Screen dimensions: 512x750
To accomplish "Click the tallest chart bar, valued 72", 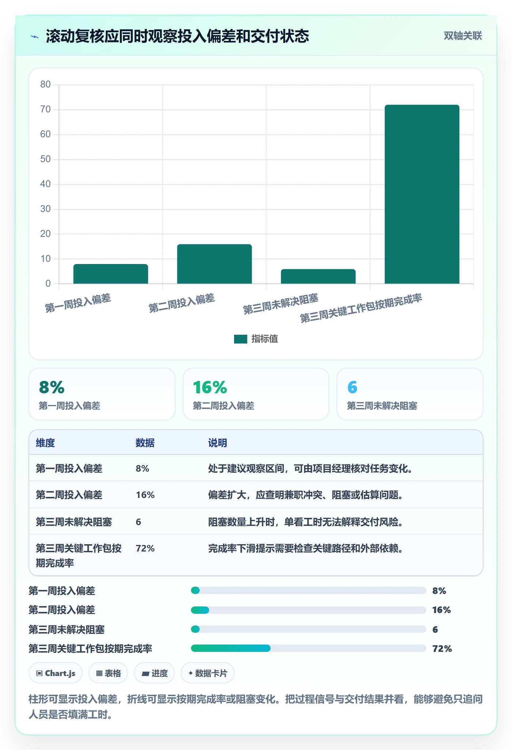I will pyautogui.click(x=422, y=194).
